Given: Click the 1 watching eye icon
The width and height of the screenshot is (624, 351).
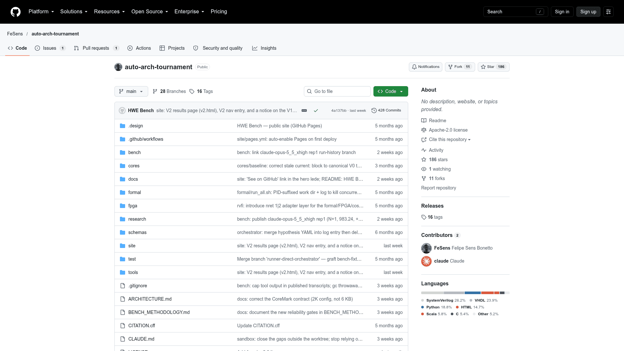Looking at the screenshot, I should click(424, 169).
